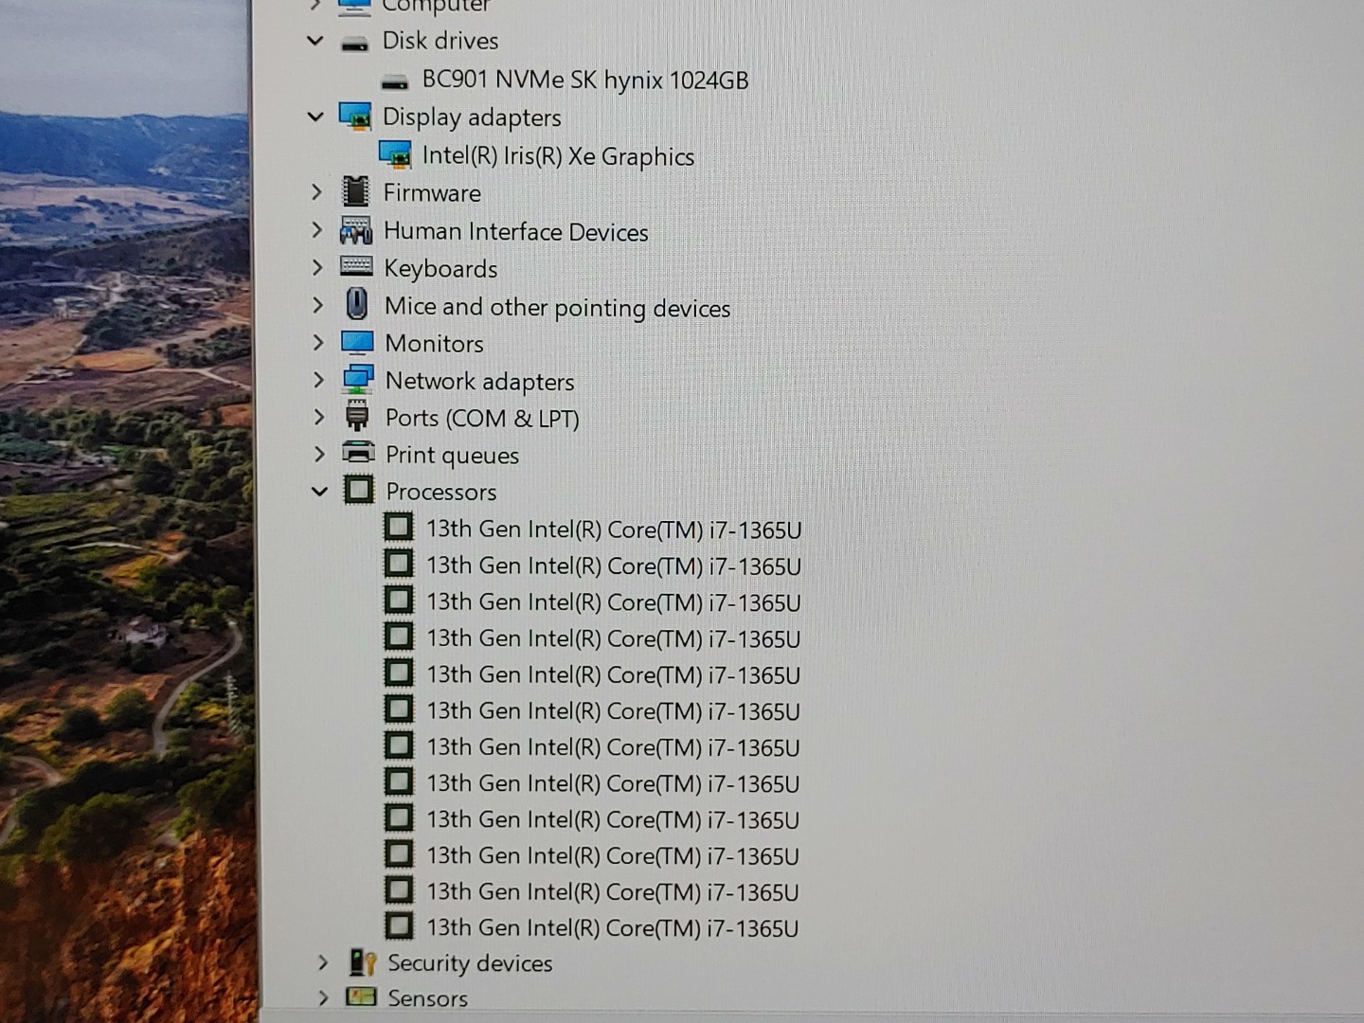Select the Network adapters label
This screenshot has width=1364, height=1023.
click(480, 381)
